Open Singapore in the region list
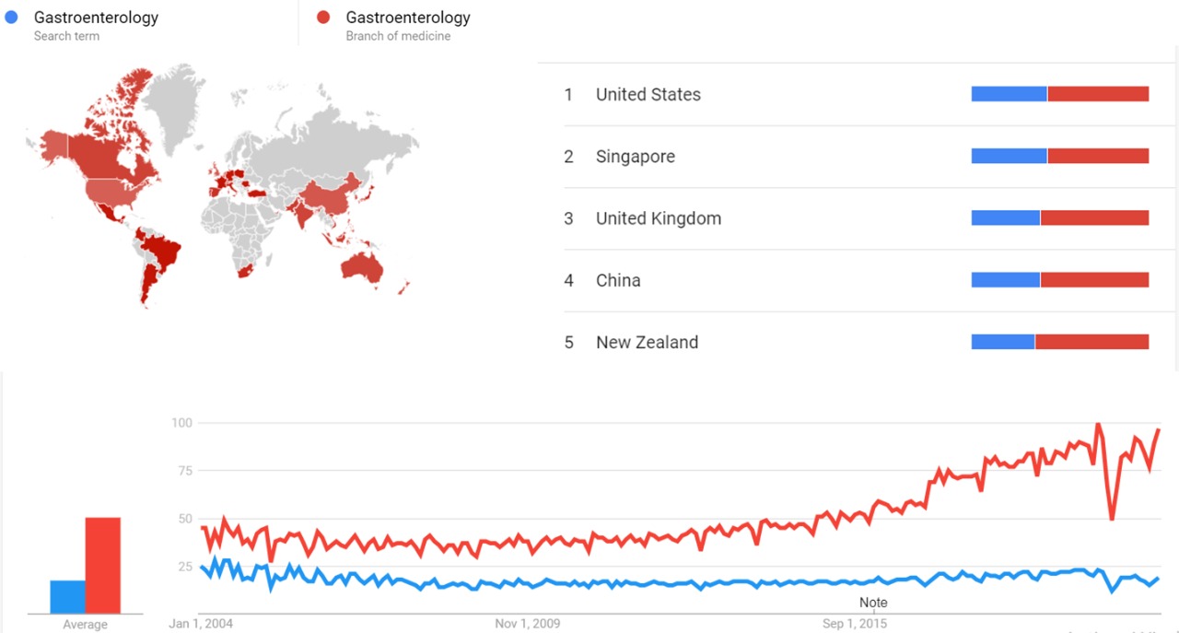Viewport: 1179px width, 633px height. [x=635, y=157]
